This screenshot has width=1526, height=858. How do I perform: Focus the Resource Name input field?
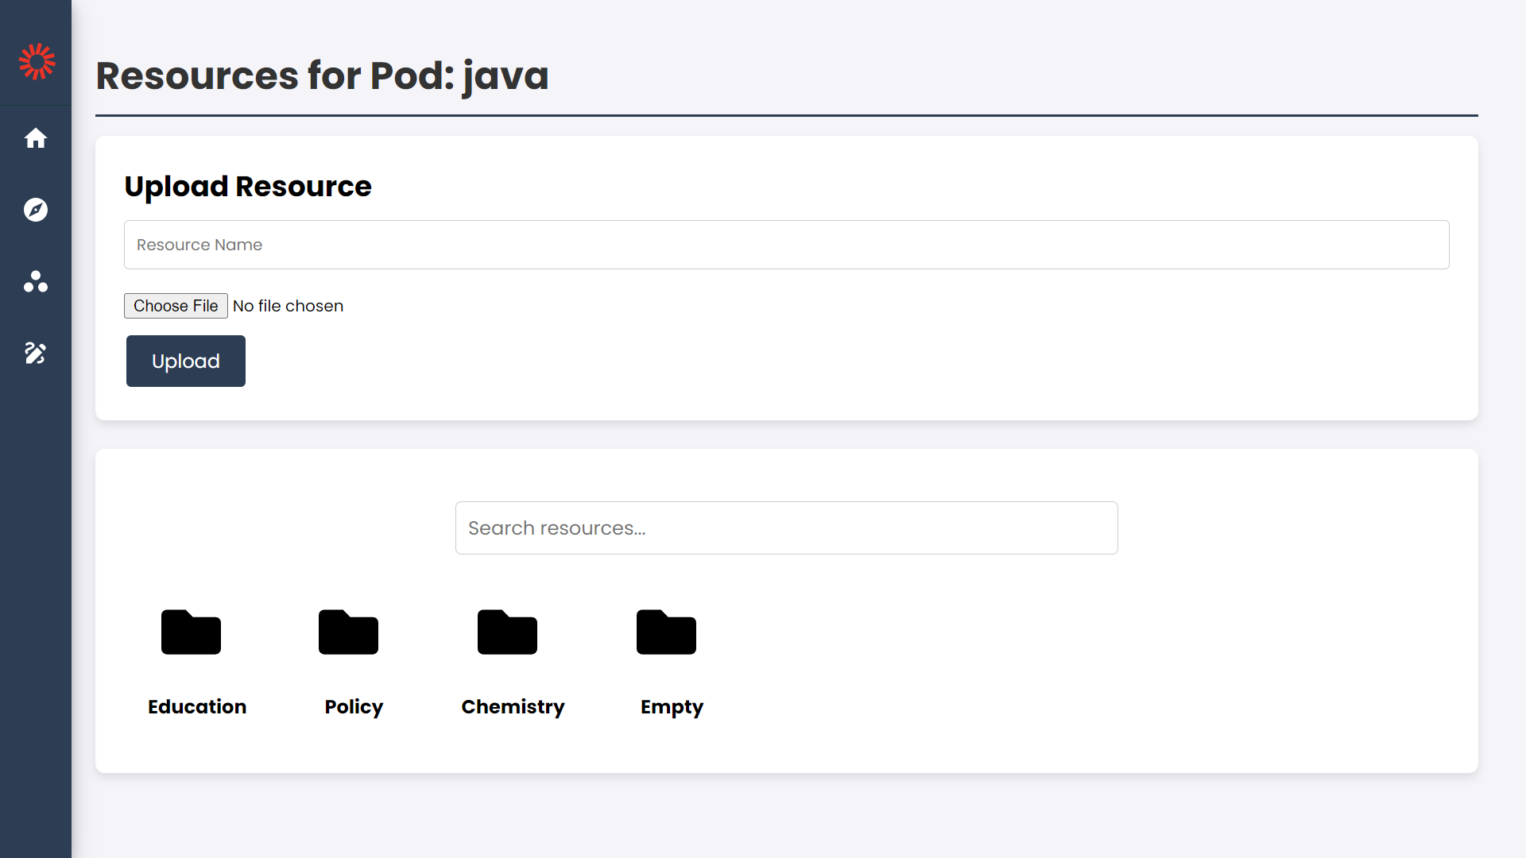pos(786,245)
